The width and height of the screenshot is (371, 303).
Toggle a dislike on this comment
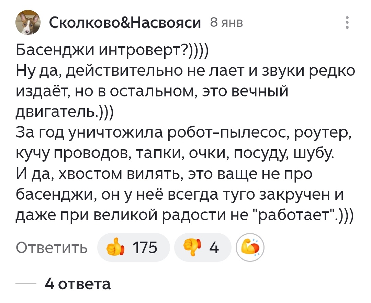click(202, 247)
